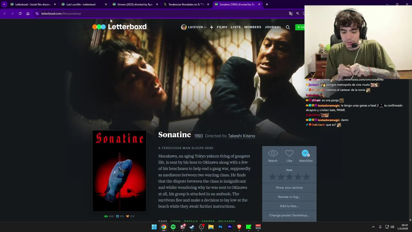Open the FILMS menu
The width and height of the screenshot is (412, 232).
tap(222, 27)
